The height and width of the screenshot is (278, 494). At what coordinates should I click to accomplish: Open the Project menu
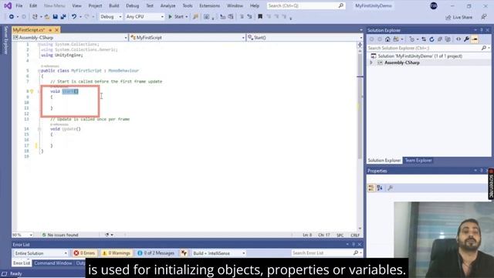click(x=95, y=5)
